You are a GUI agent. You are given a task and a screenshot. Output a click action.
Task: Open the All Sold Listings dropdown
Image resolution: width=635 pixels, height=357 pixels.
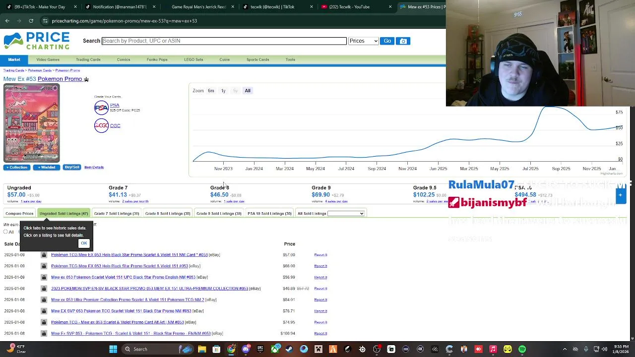pos(346,214)
